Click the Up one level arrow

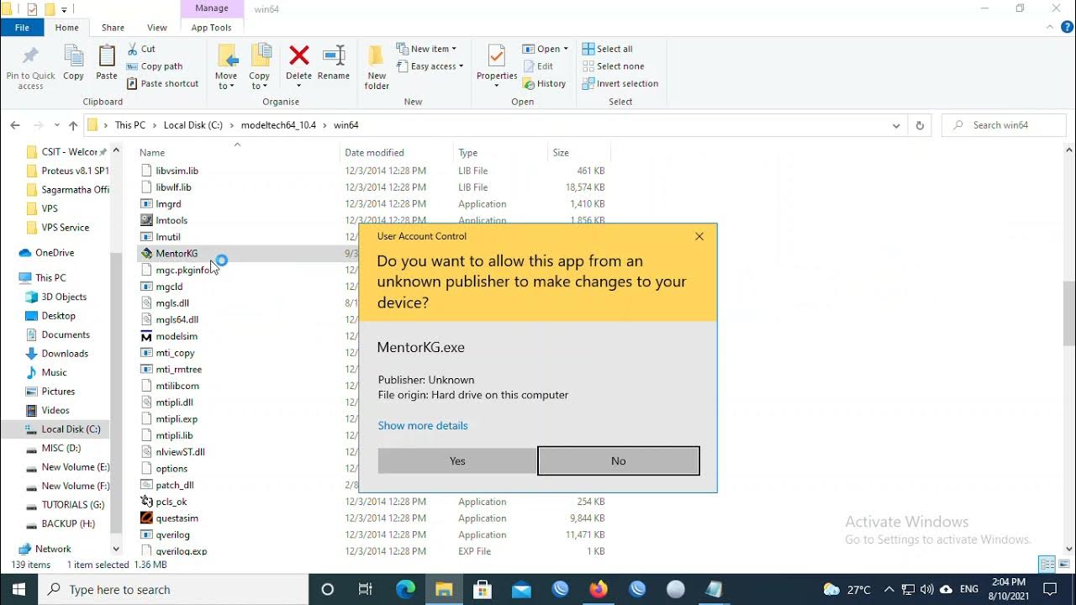(x=73, y=125)
